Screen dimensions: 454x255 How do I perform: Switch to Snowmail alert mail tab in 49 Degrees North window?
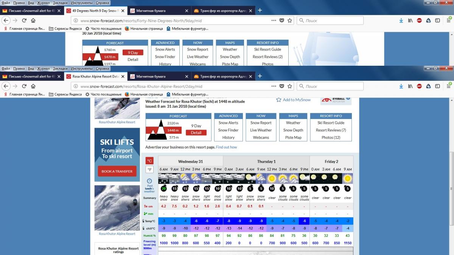[32, 11]
